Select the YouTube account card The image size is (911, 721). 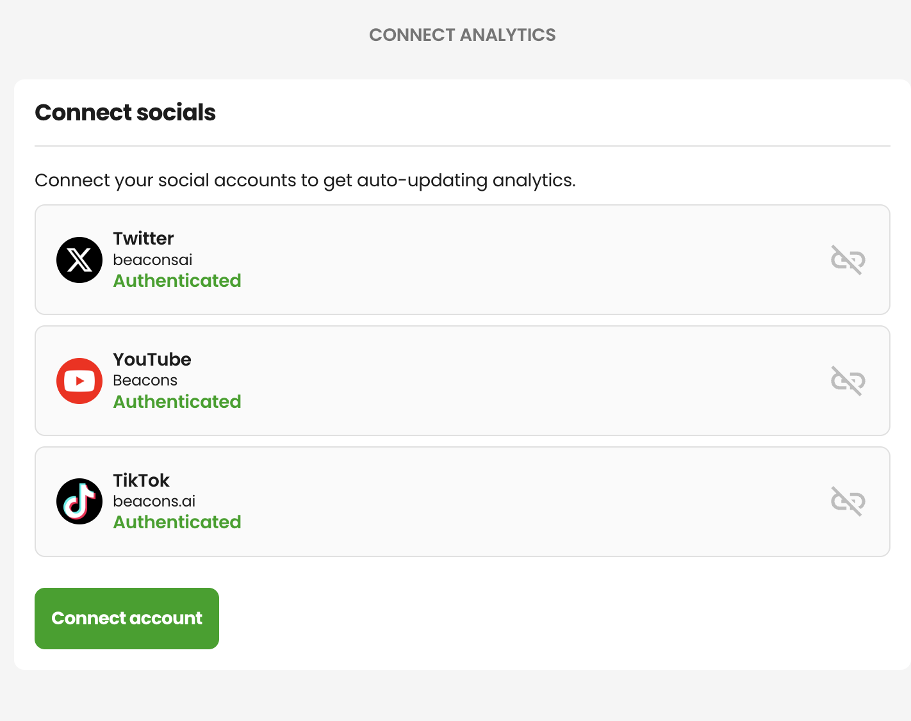click(x=463, y=381)
